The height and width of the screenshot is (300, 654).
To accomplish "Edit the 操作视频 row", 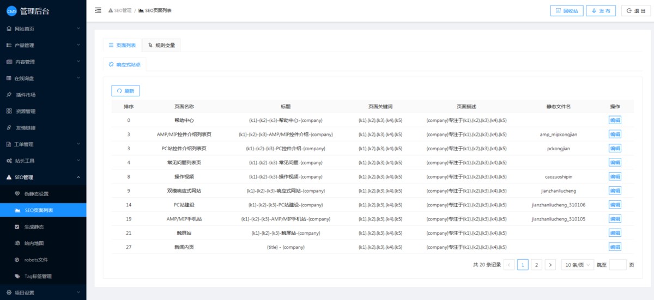I will coord(615,176).
